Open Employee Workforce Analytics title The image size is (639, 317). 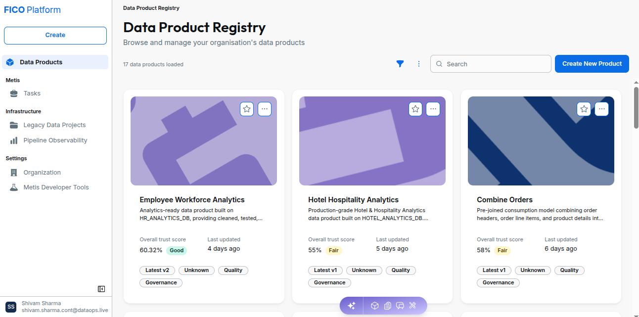click(x=192, y=200)
